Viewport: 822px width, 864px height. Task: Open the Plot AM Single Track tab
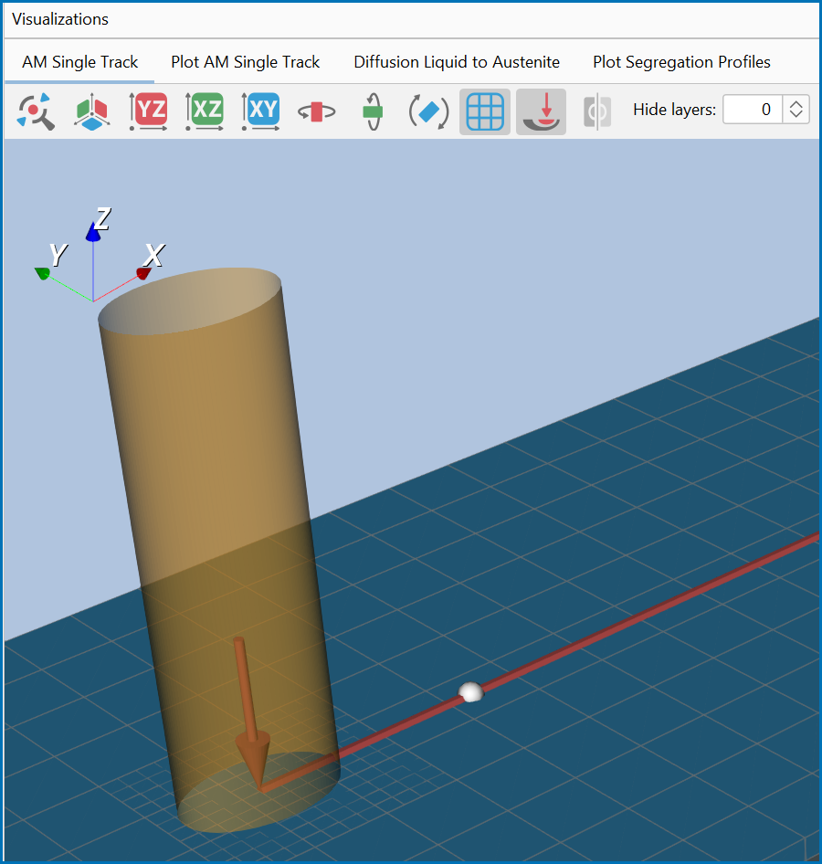[x=245, y=62]
